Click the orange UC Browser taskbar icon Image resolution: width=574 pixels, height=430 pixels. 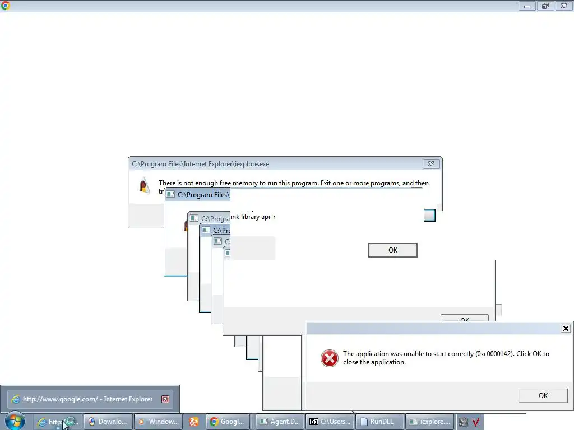(194, 422)
